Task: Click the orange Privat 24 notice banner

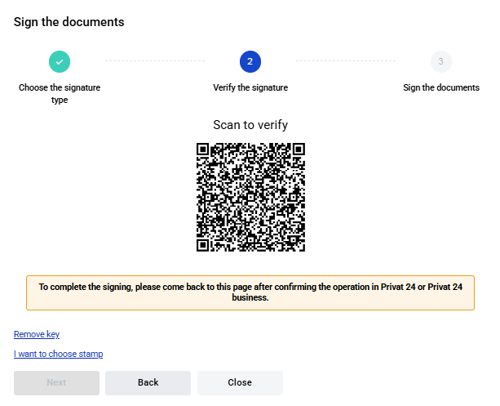Action: 250,292
